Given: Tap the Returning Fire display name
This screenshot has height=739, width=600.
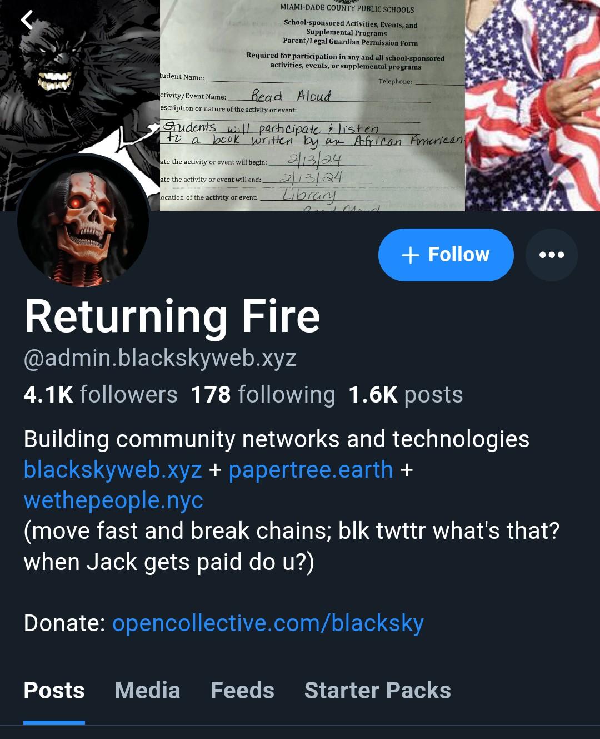Looking at the screenshot, I should (x=172, y=316).
